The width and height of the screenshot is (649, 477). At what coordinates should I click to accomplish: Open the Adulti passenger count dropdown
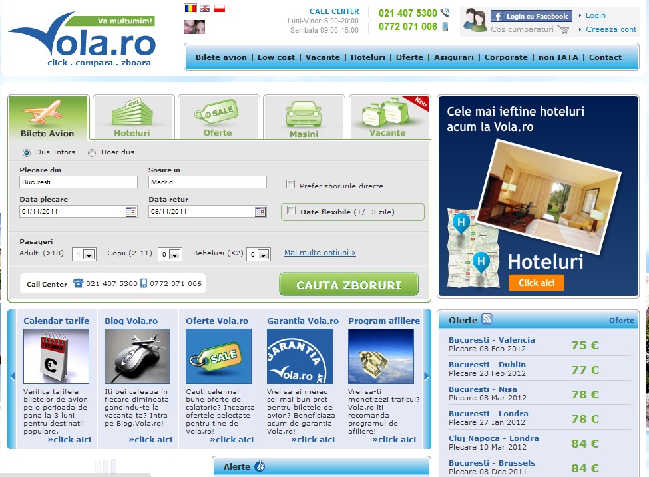point(85,254)
